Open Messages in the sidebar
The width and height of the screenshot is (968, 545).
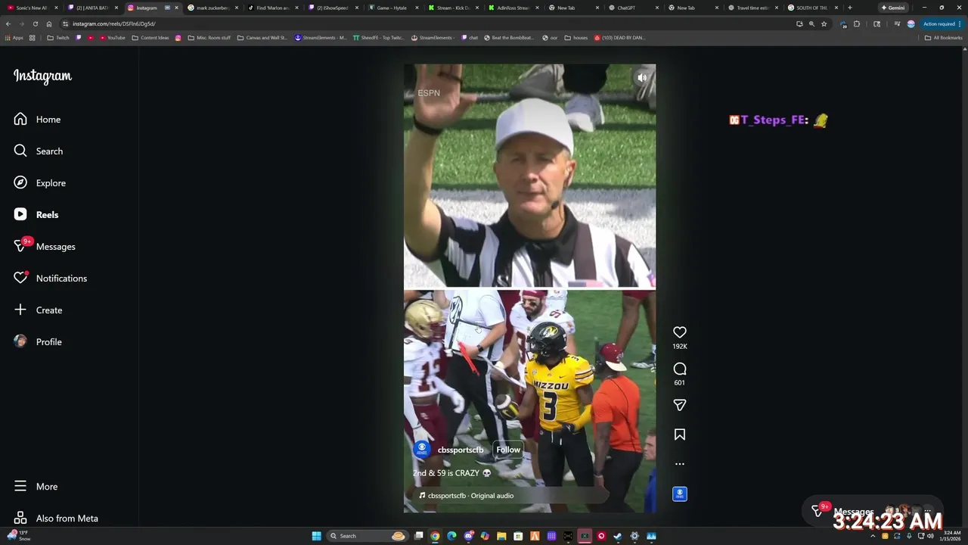pyautogui.click(x=45, y=247)
